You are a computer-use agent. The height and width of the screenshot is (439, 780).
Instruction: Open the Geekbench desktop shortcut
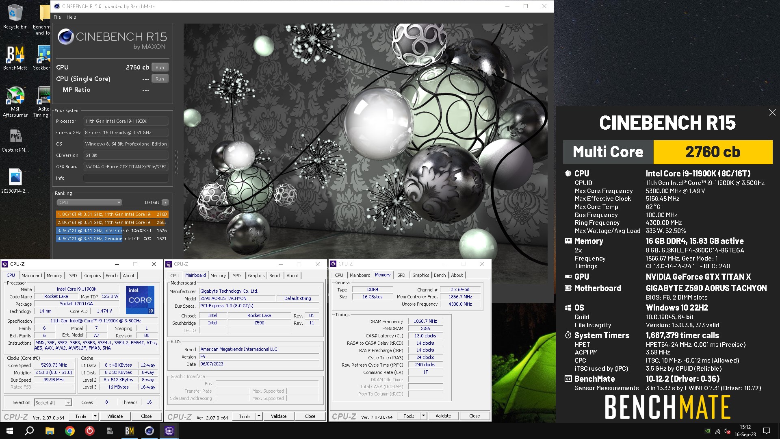tap(42, 57)
